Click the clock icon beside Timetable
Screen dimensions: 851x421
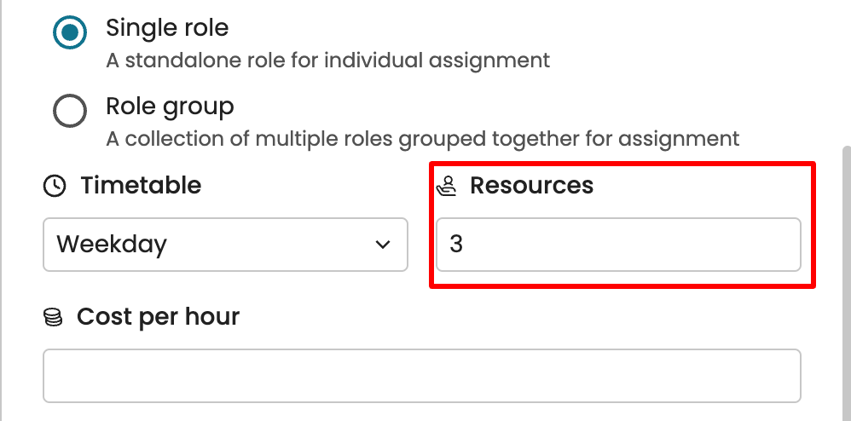pyautogui.click(x=55, y=186)
